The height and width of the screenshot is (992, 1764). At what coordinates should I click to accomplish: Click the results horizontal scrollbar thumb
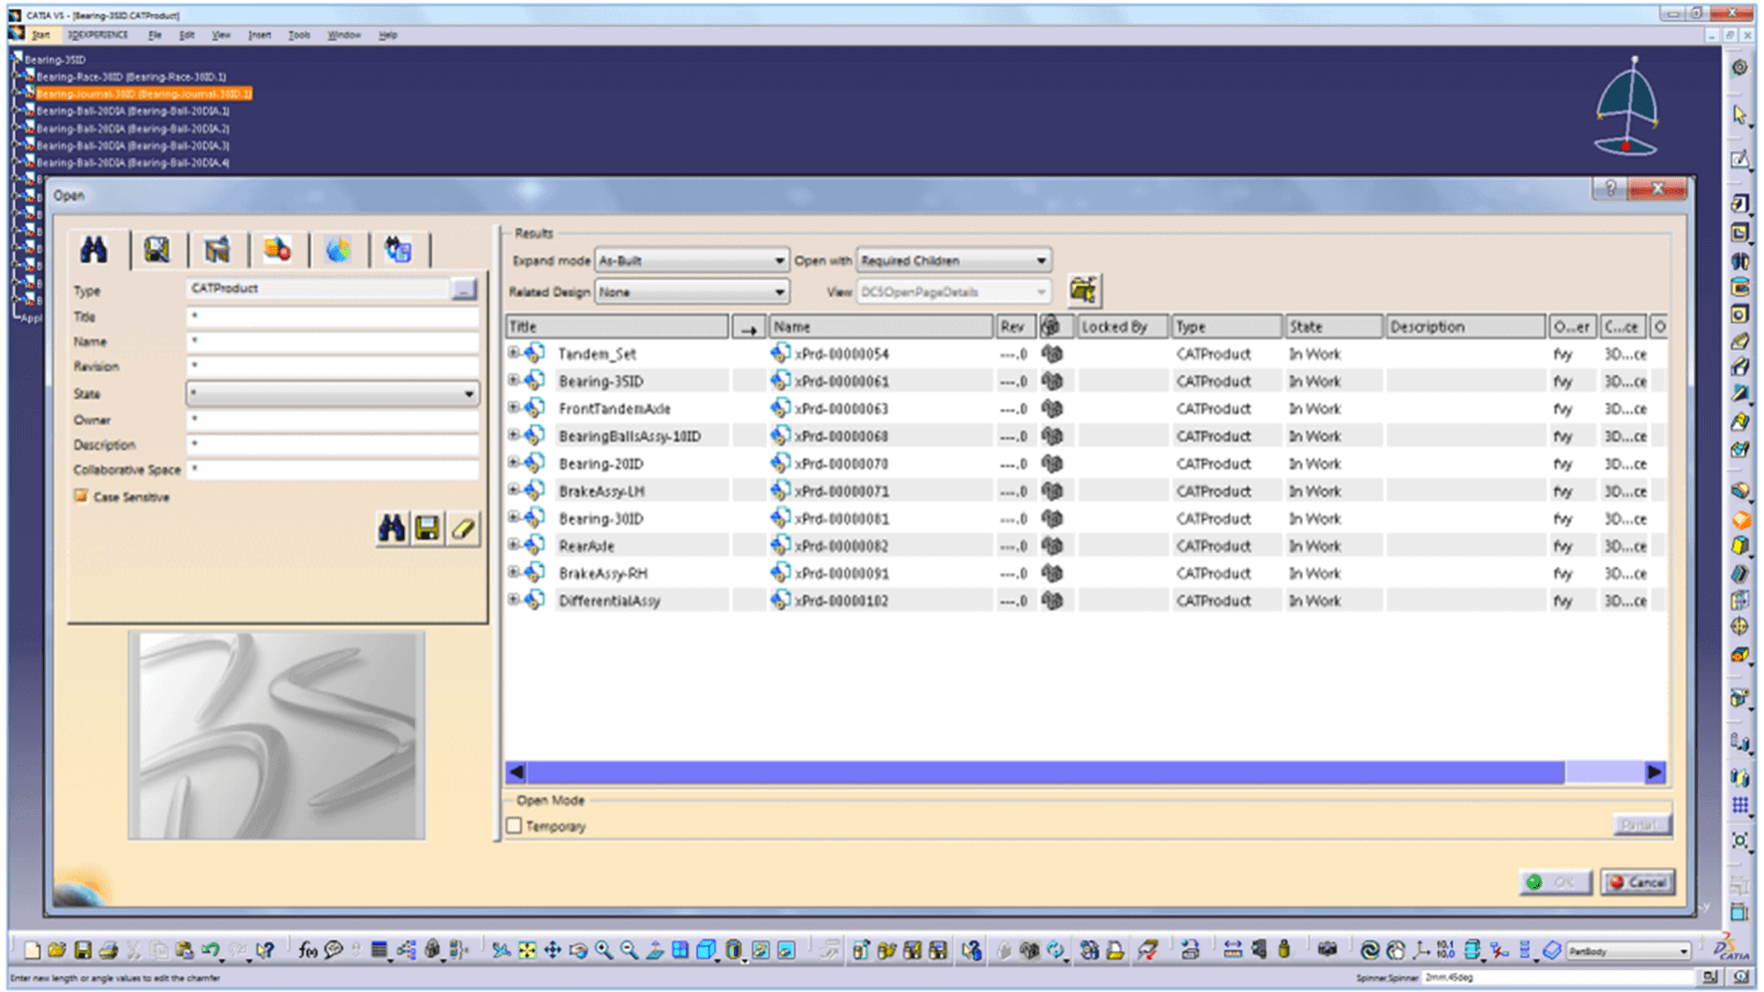1046,772
